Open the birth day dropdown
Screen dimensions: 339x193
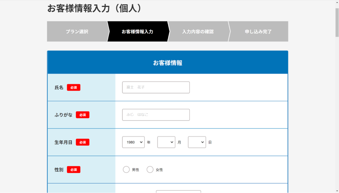[197, 142]
